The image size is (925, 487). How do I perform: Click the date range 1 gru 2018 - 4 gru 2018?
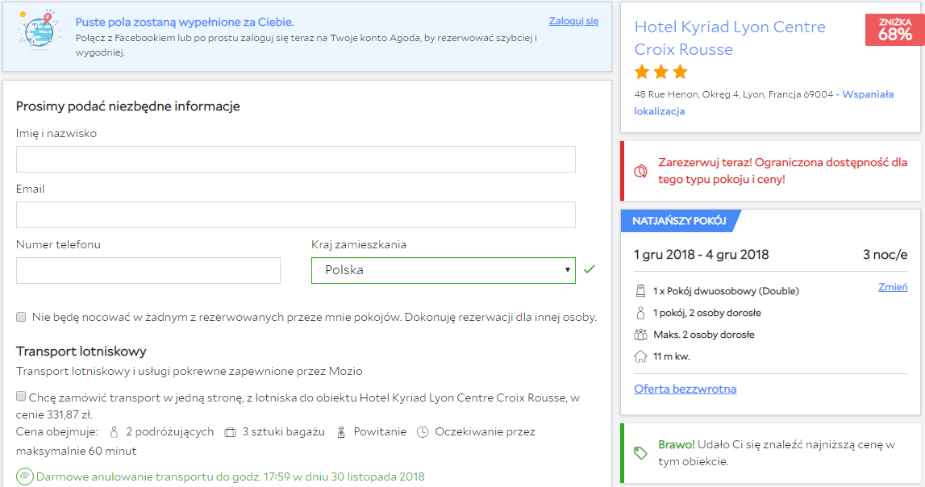(x=702, y=255)
